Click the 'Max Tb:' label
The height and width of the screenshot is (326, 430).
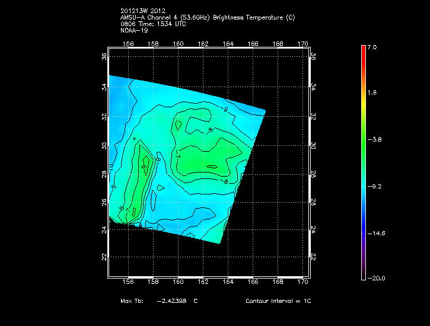click(130, 302)
